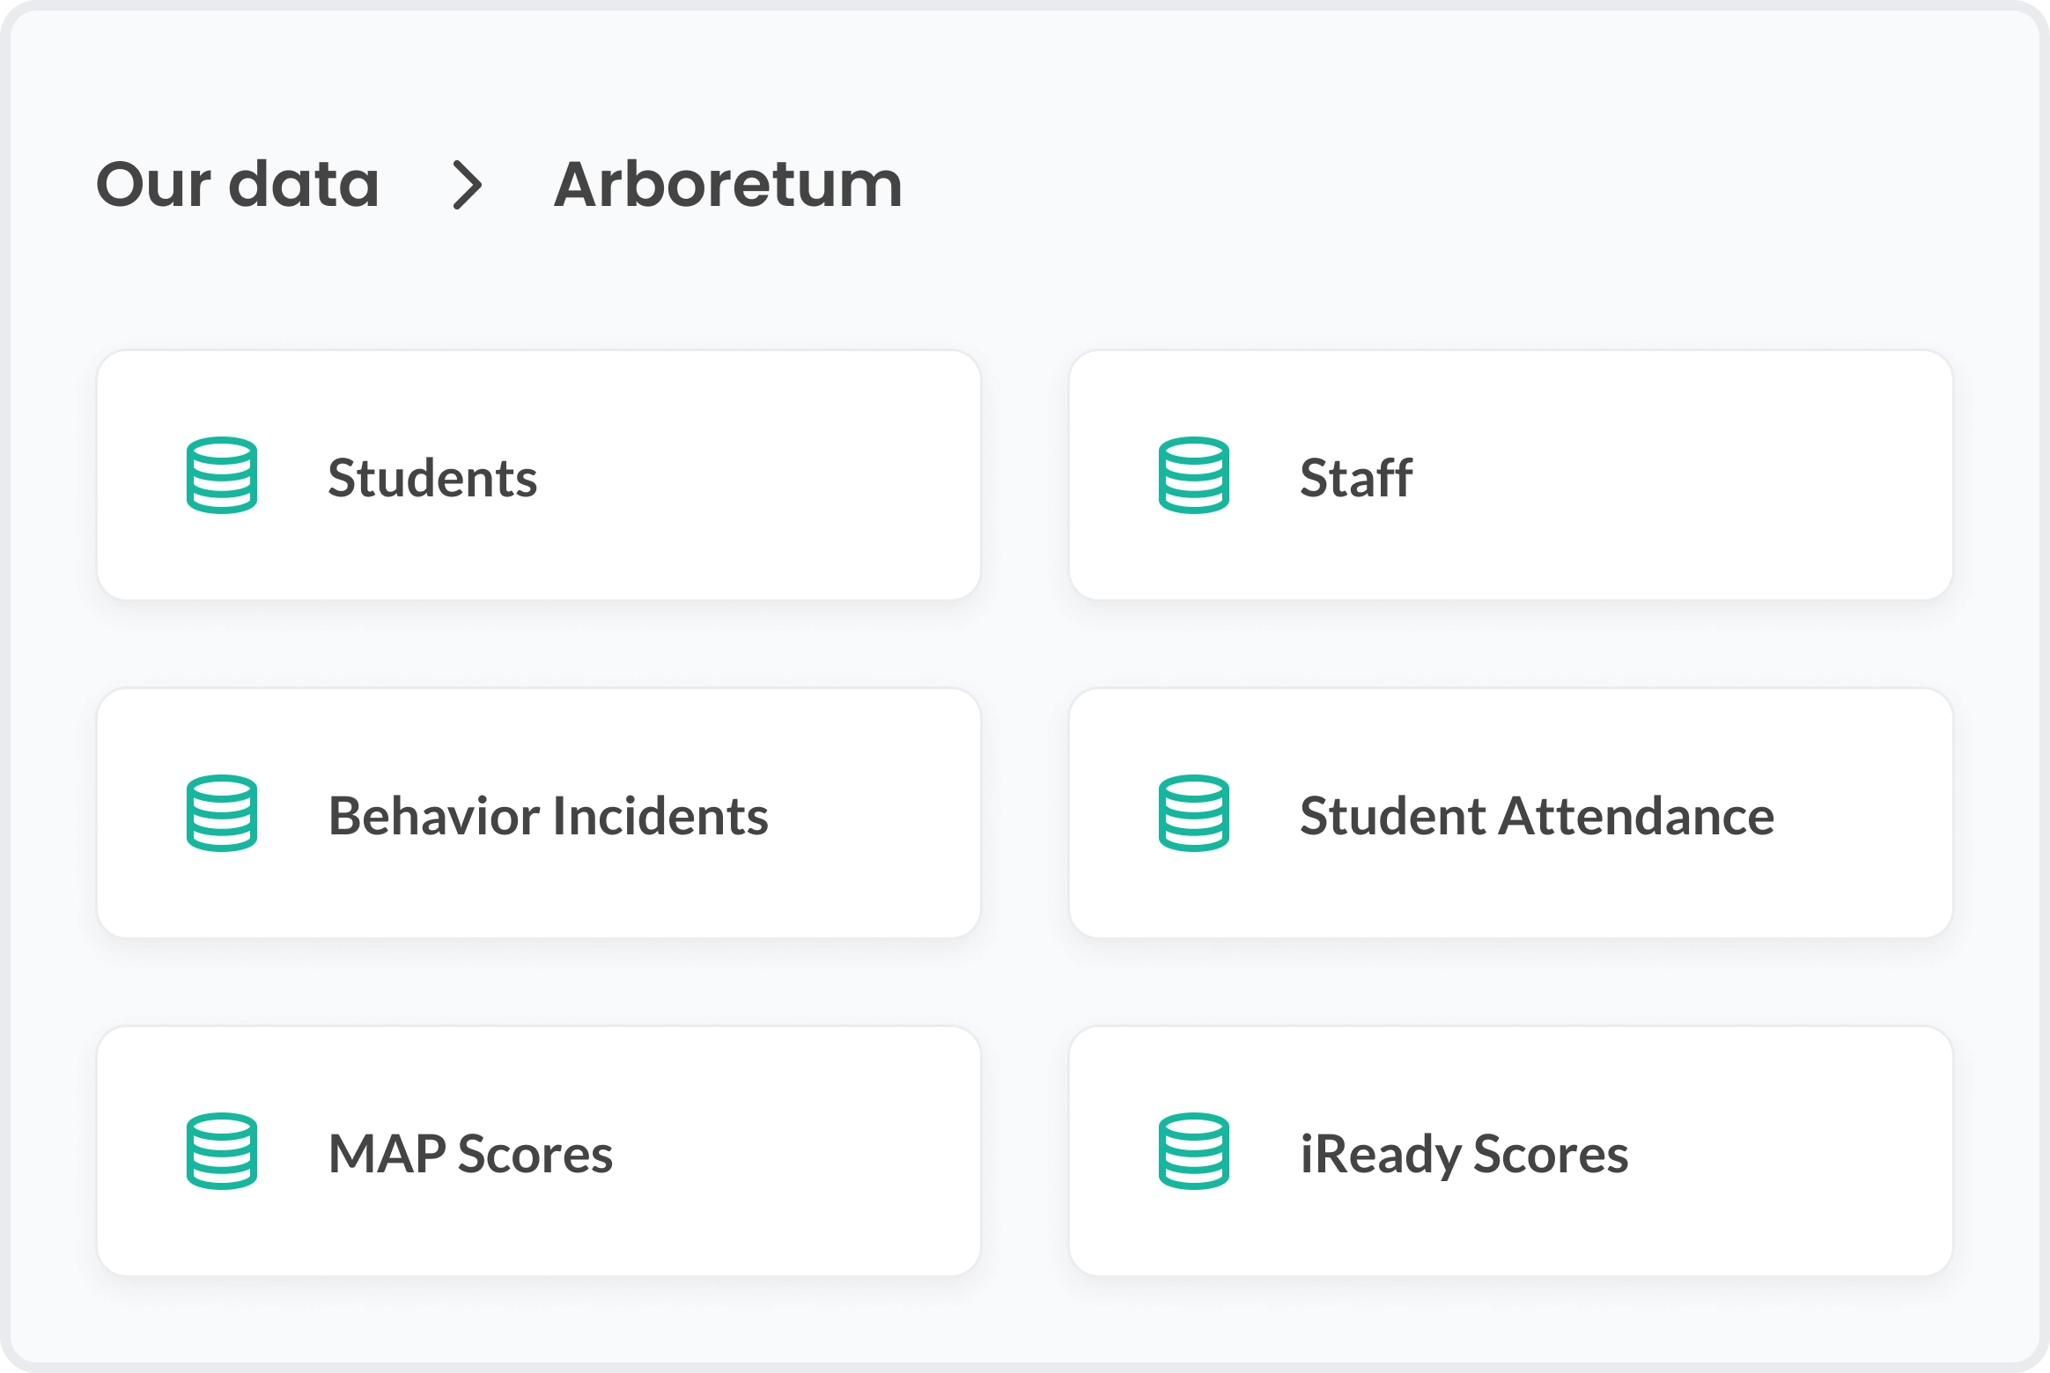Click the database icon beside Behavior Incidents
Image resolution: width=2050 pixels, height=1373 pixels.
point(222,813)
